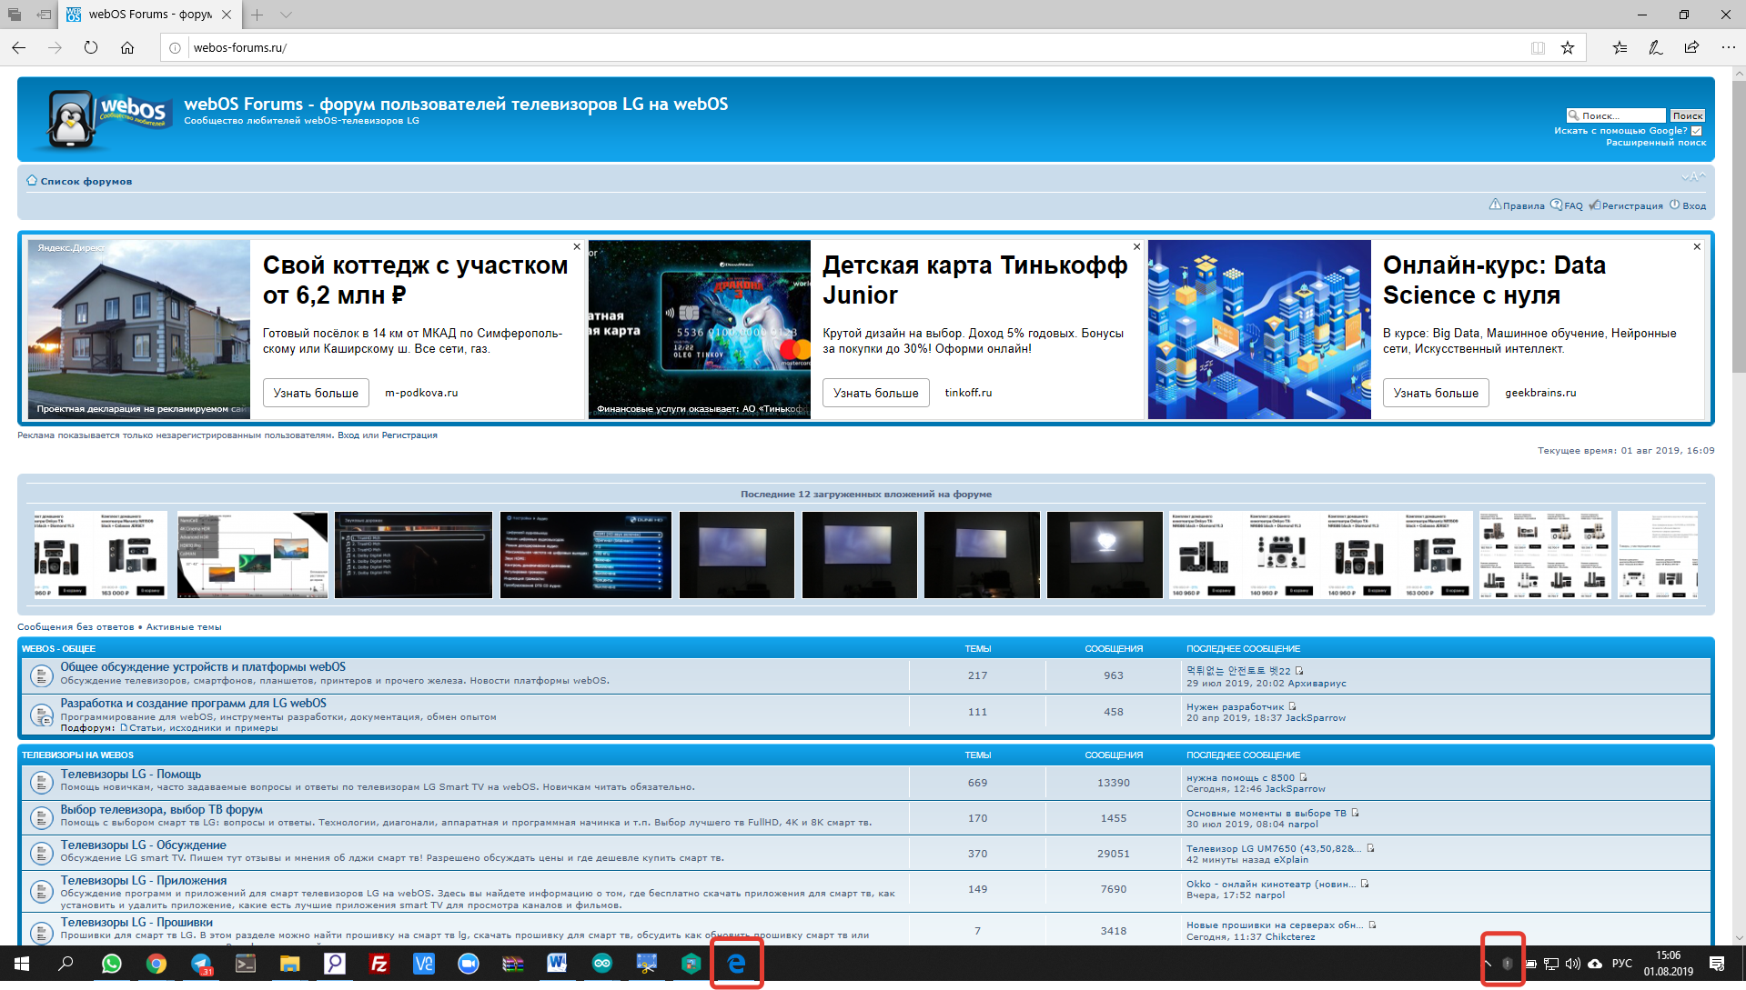Close the Data Science course advertisement
This screenshot has height=990, width=1746.
coord(1697,246)
